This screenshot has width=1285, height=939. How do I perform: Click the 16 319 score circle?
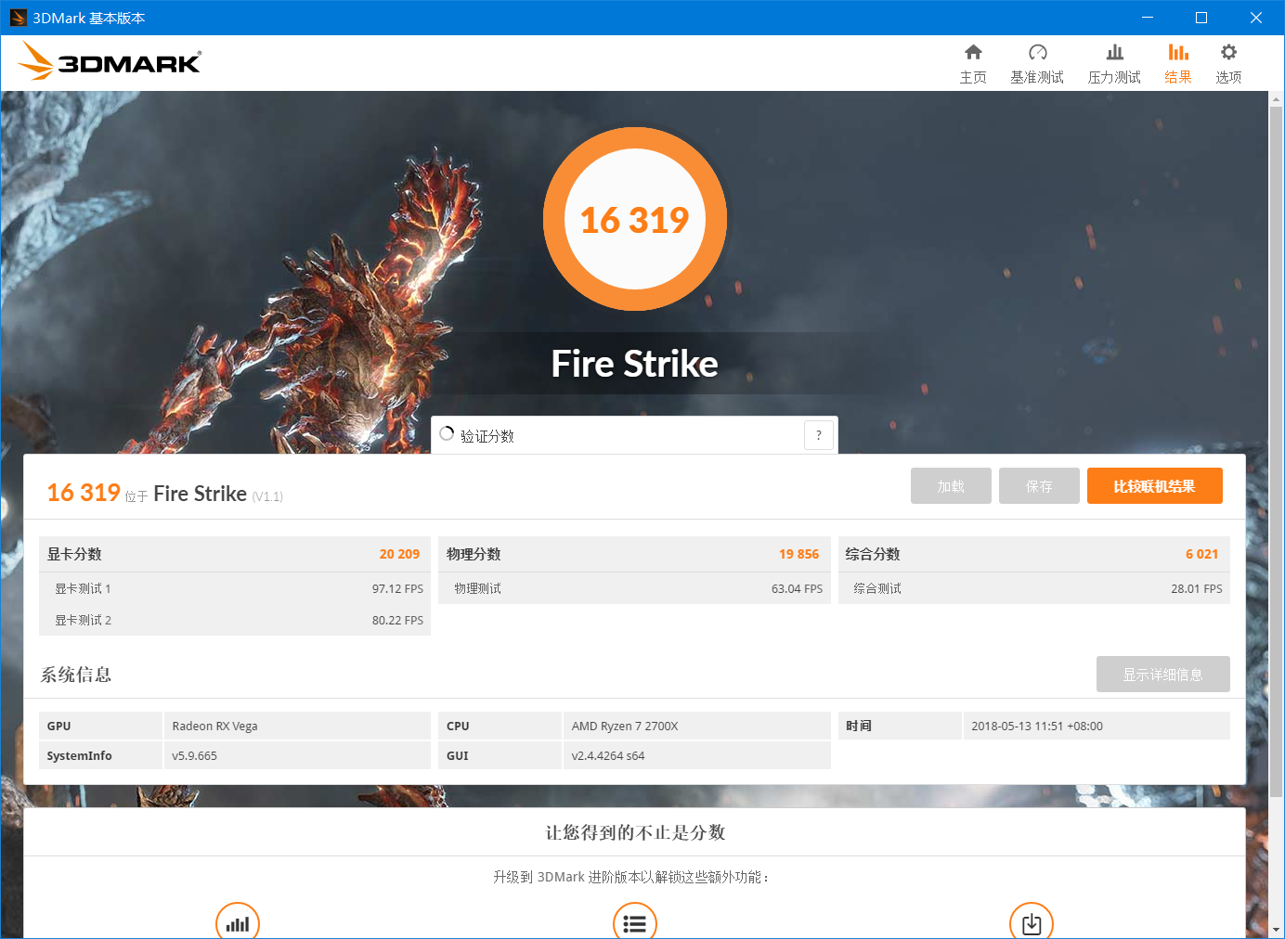click(635, 219)
